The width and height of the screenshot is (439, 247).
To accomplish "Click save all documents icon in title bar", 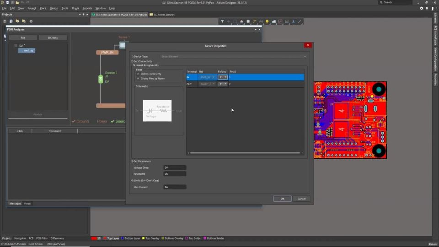I will pyautogui.click(x=12, y=3).
